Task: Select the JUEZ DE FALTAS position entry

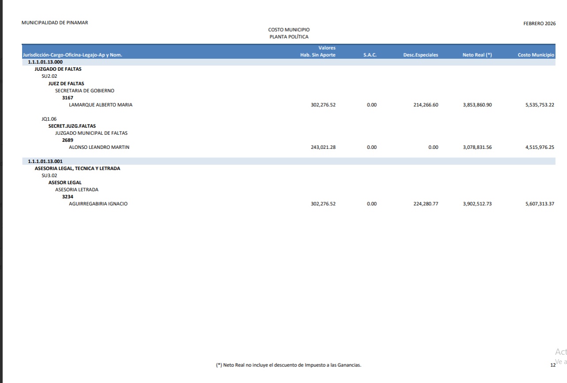Action: 66,83
